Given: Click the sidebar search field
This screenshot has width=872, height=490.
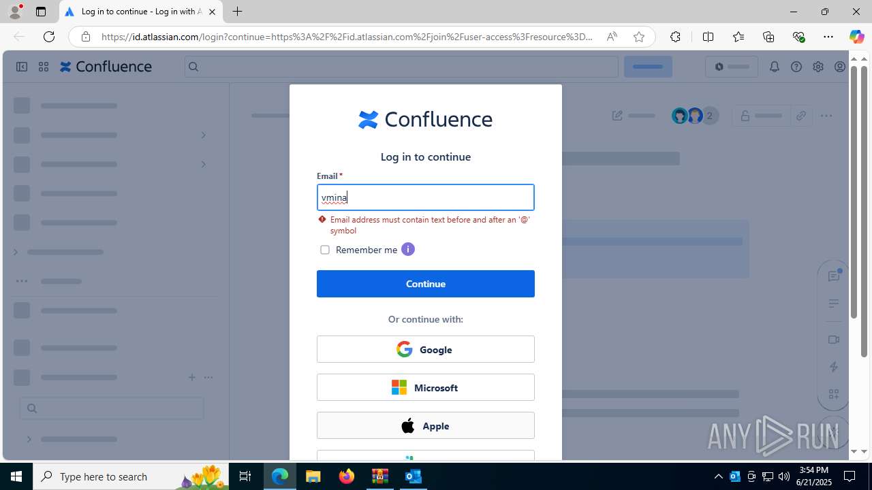Looking at the screenshot, I should pos(112,408).
